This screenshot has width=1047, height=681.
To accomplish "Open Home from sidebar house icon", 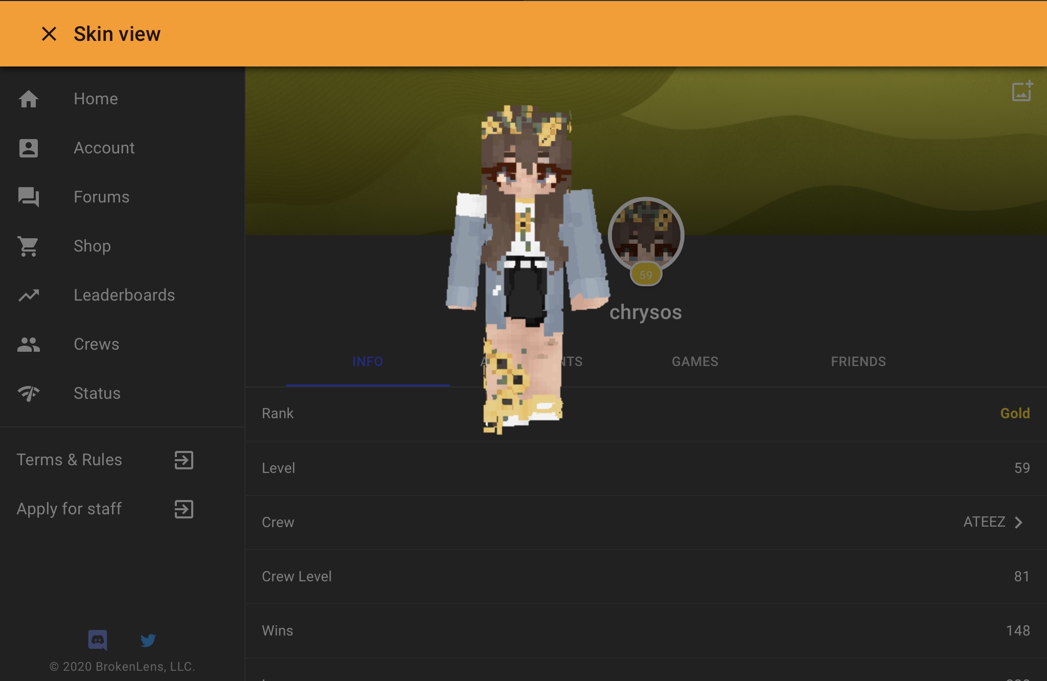I will tap(29, 99).
